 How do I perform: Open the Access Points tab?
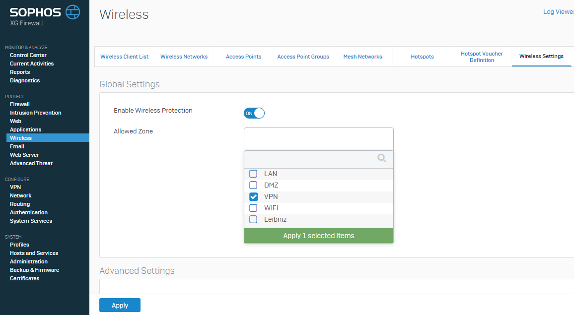(243, 57)
